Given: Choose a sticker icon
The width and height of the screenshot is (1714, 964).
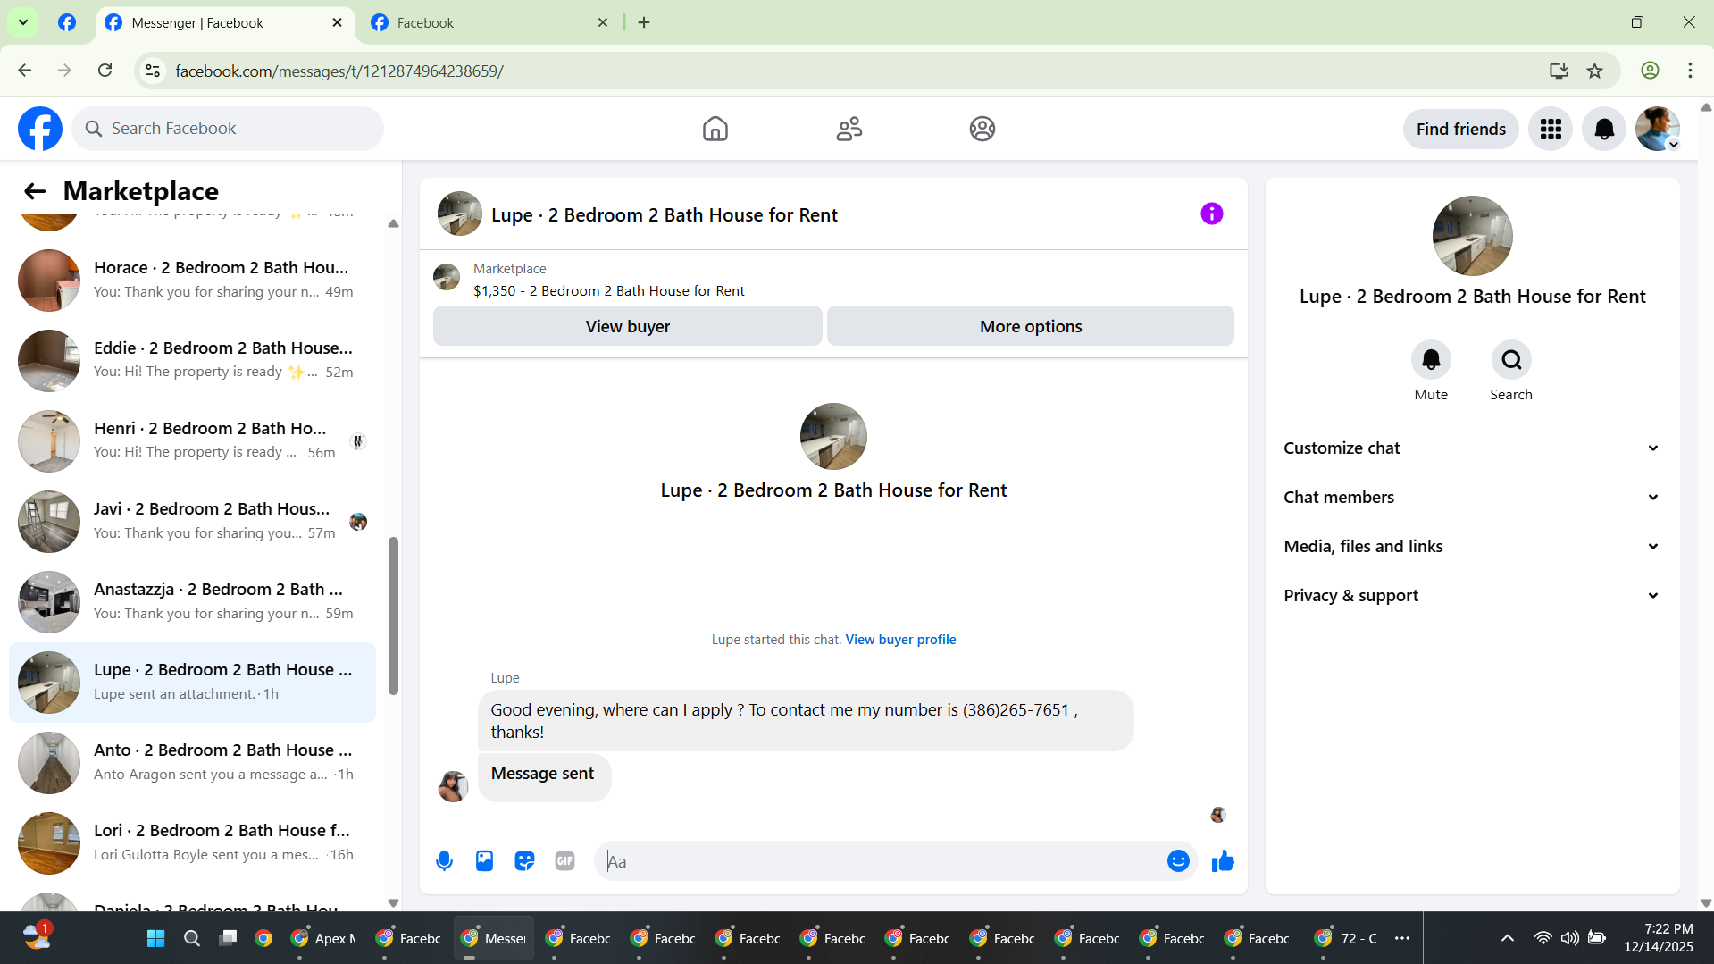Looking at the screenshot, I should click(524, 861).
